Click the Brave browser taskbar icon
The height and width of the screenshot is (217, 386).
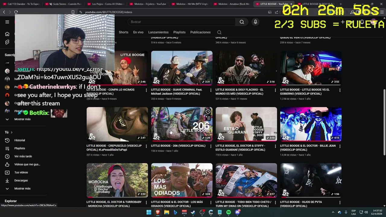(x=158, y=212)
